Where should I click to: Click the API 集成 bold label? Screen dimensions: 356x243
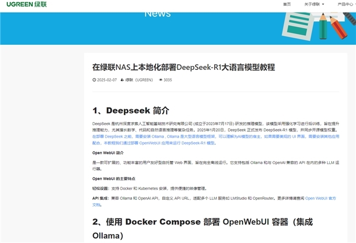tap(101, 198)
